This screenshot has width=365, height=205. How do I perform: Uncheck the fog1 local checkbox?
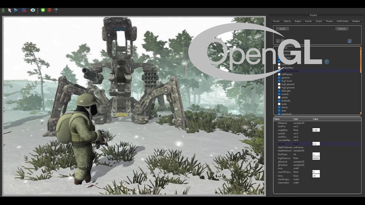click(279, 81)
